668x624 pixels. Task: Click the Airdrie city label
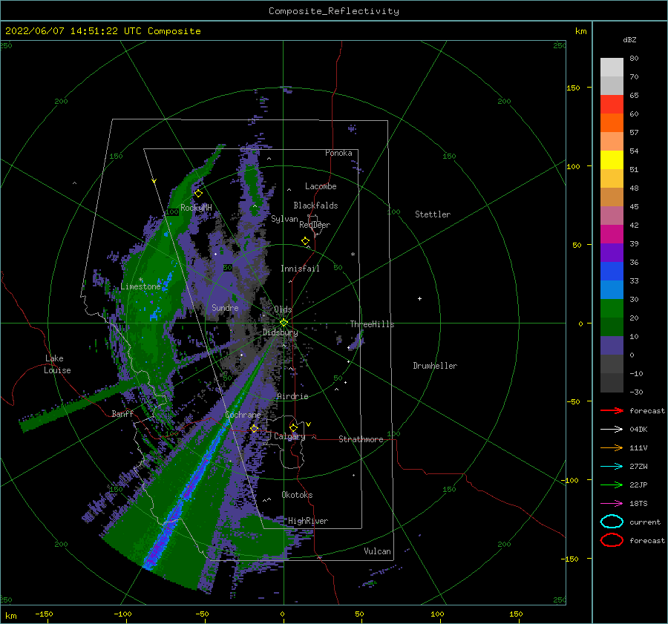292,396
